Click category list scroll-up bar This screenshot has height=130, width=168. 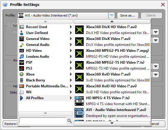click(46, 22)
